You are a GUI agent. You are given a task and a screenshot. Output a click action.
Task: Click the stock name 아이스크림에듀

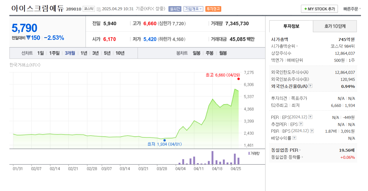tap(38, 8)
